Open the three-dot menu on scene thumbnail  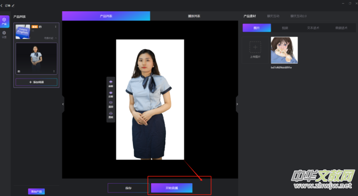click(x=54, y=71)
